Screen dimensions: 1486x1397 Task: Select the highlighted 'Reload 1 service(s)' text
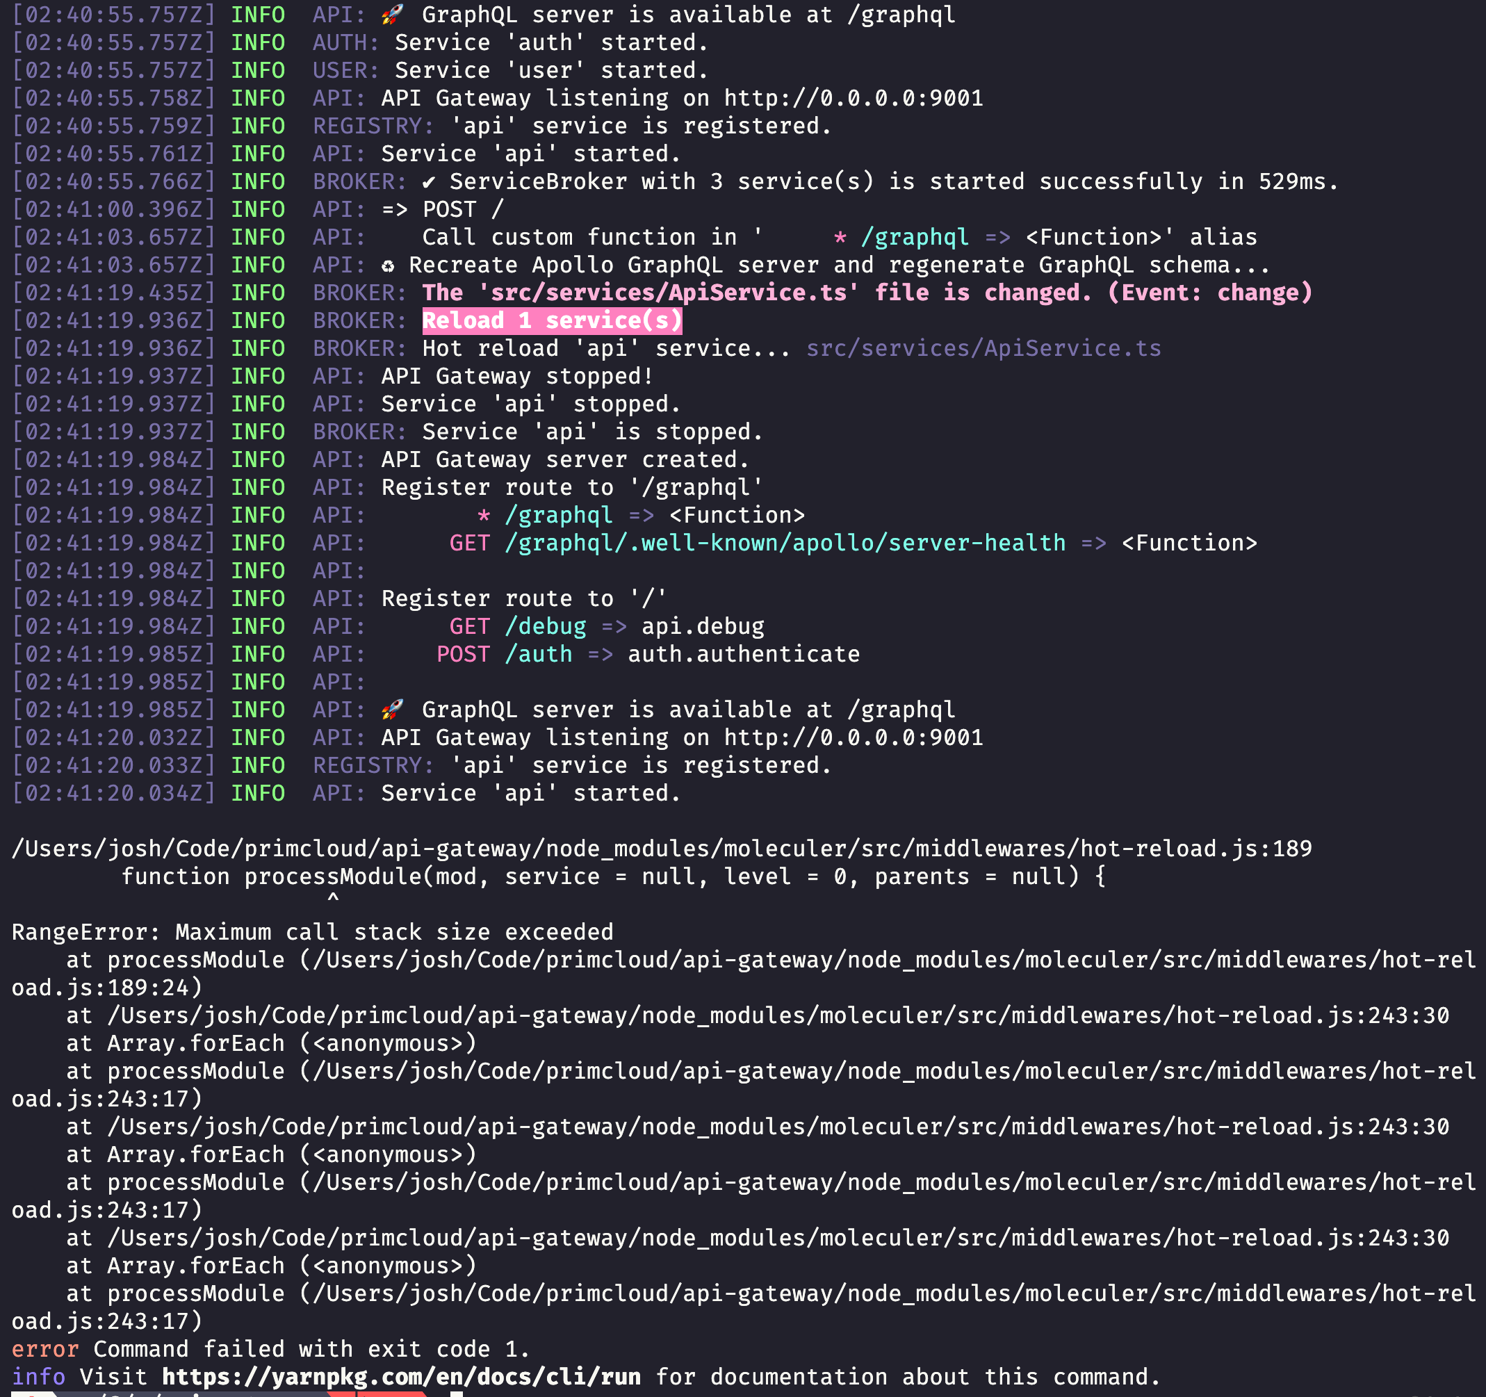(552, 320)
